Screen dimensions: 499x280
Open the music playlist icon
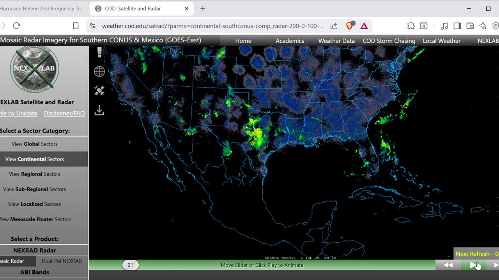pos(444,26)
